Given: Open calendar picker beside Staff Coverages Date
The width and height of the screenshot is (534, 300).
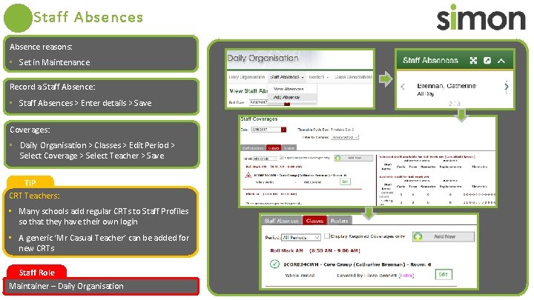Looking at the screenshot, I should pos(283,130).
